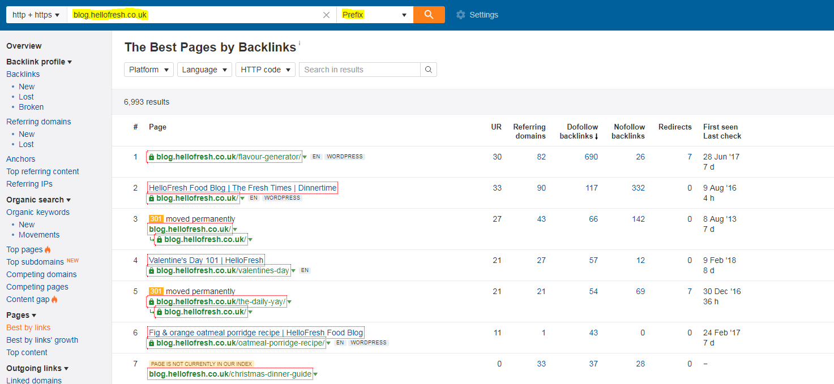Open Linked domains in the sidebar

pyautogui.click(x=34, y=381)
